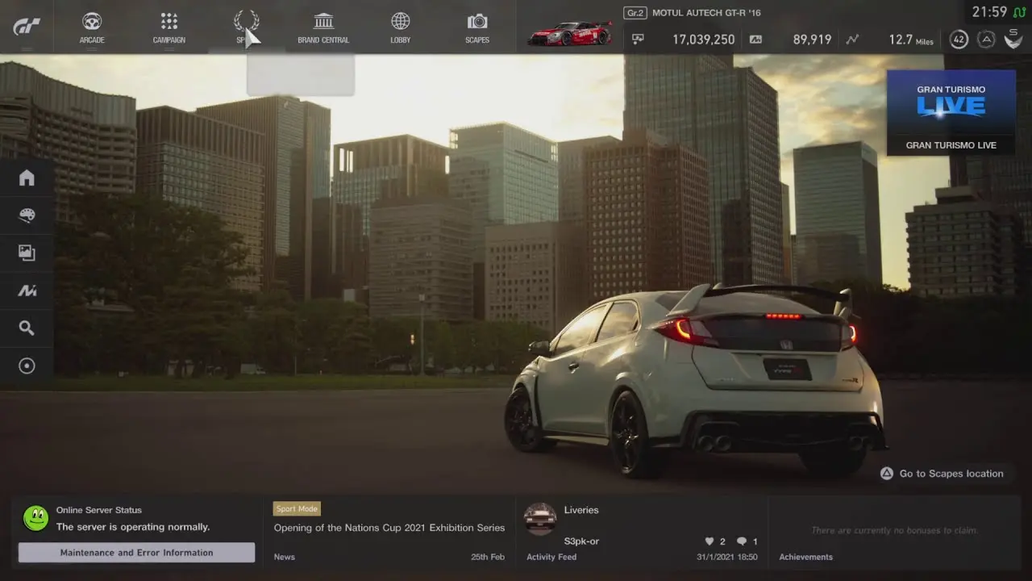This screenshot has height=581, width=1032.
Task: Open Brand Central
Action: pyautogui.click(x=323, y=27)
